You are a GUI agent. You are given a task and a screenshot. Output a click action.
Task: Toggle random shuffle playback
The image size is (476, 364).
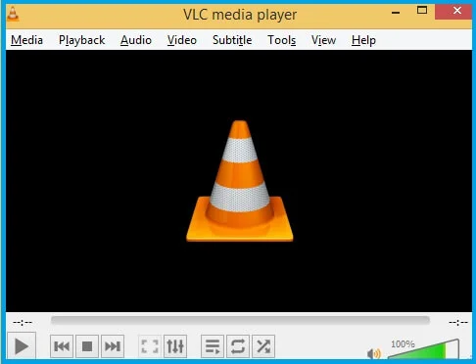263,346
